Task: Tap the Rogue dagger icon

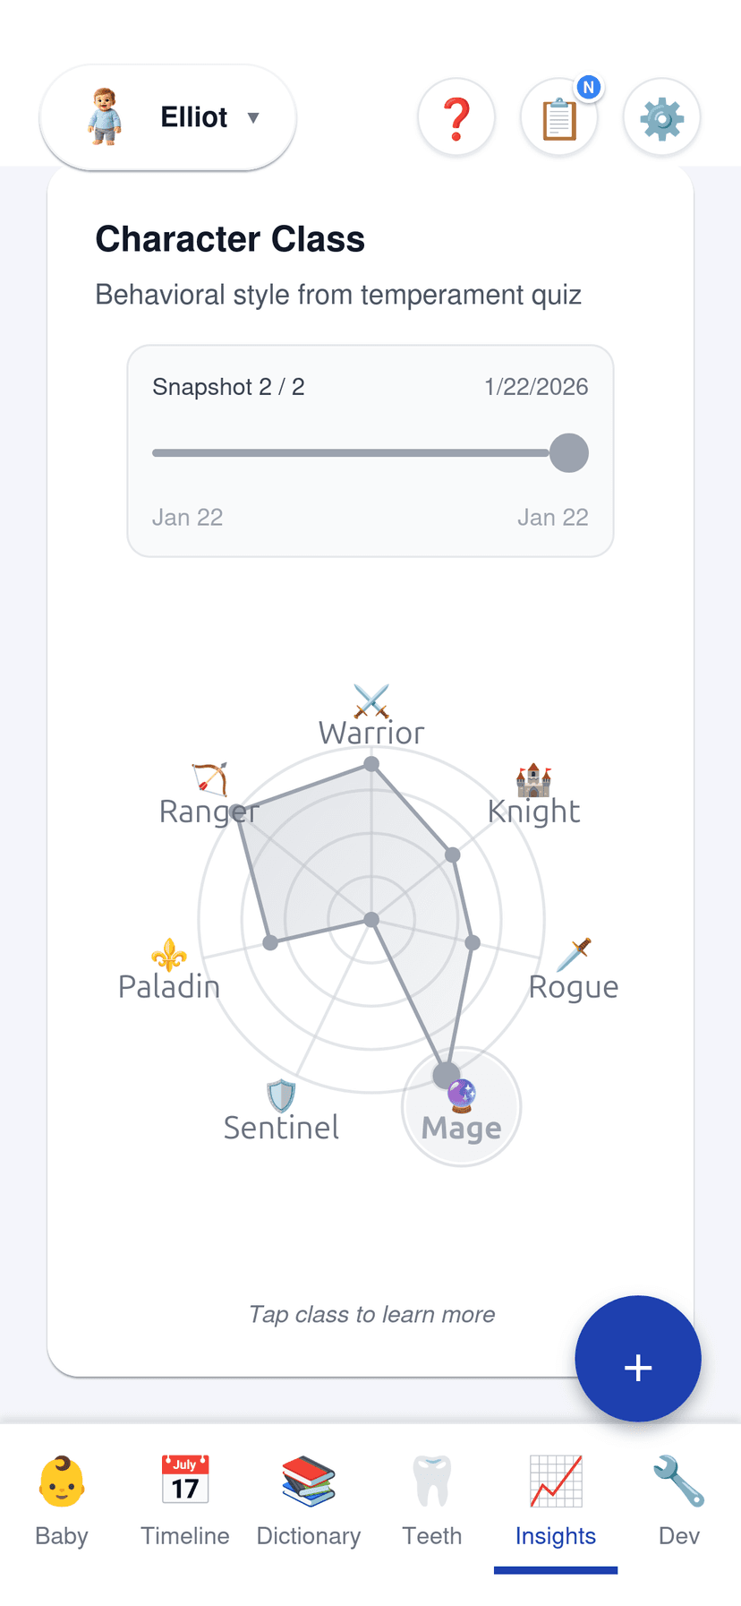Action: tap(574, 955)
